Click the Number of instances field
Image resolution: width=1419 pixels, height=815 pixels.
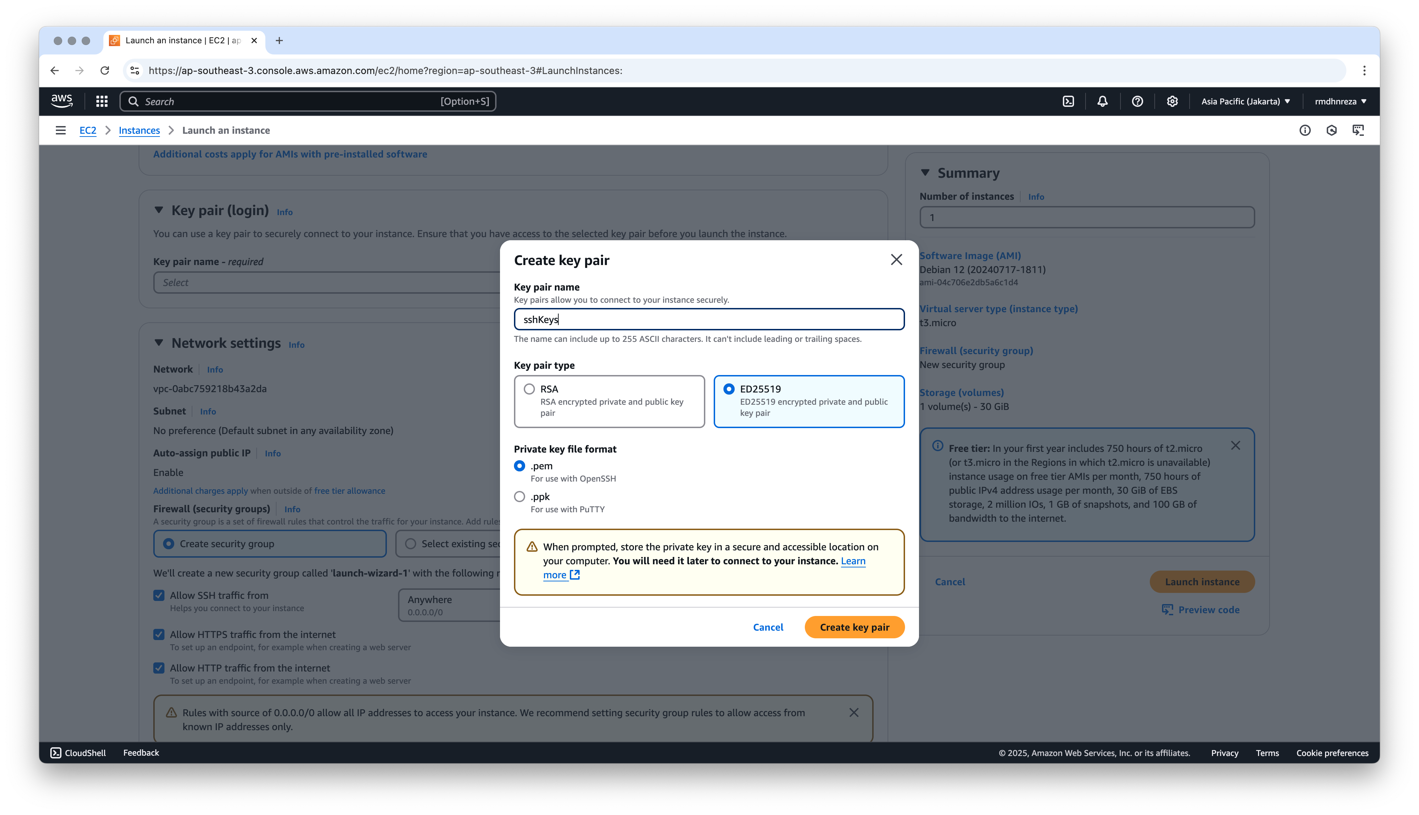click(1087, 217)
